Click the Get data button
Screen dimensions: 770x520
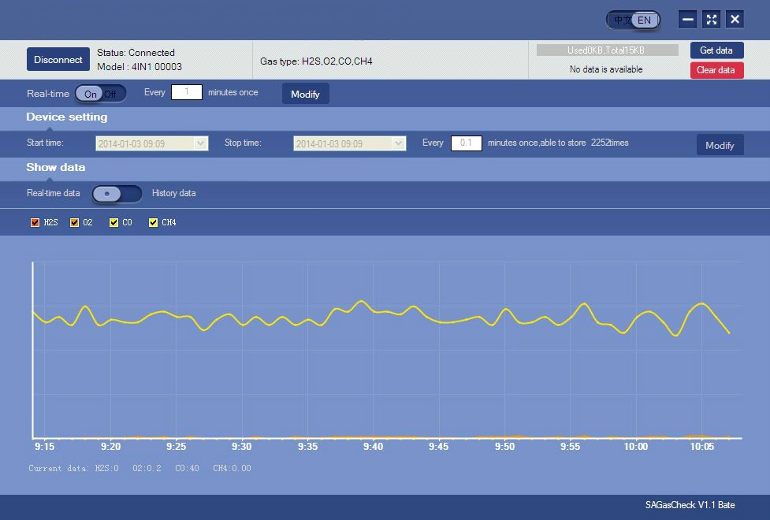pos(716,50)
